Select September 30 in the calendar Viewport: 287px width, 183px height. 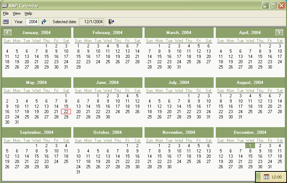(46, 167)
